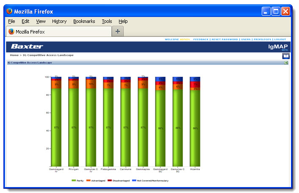Click the Gamunex C IV bar's 10% orange segment
This screenshot has width=299, height=193.
pyautogui.click(x=91, y=84)
